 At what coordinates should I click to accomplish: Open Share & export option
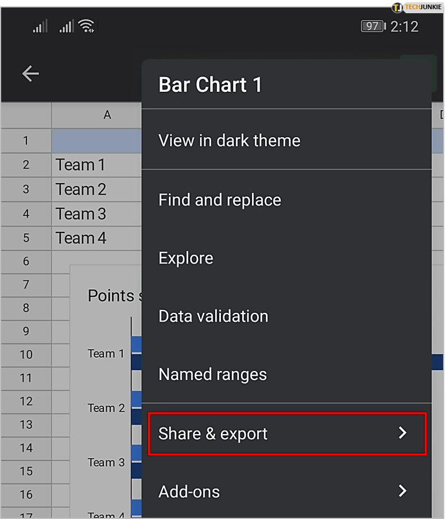tap(213, 434)
